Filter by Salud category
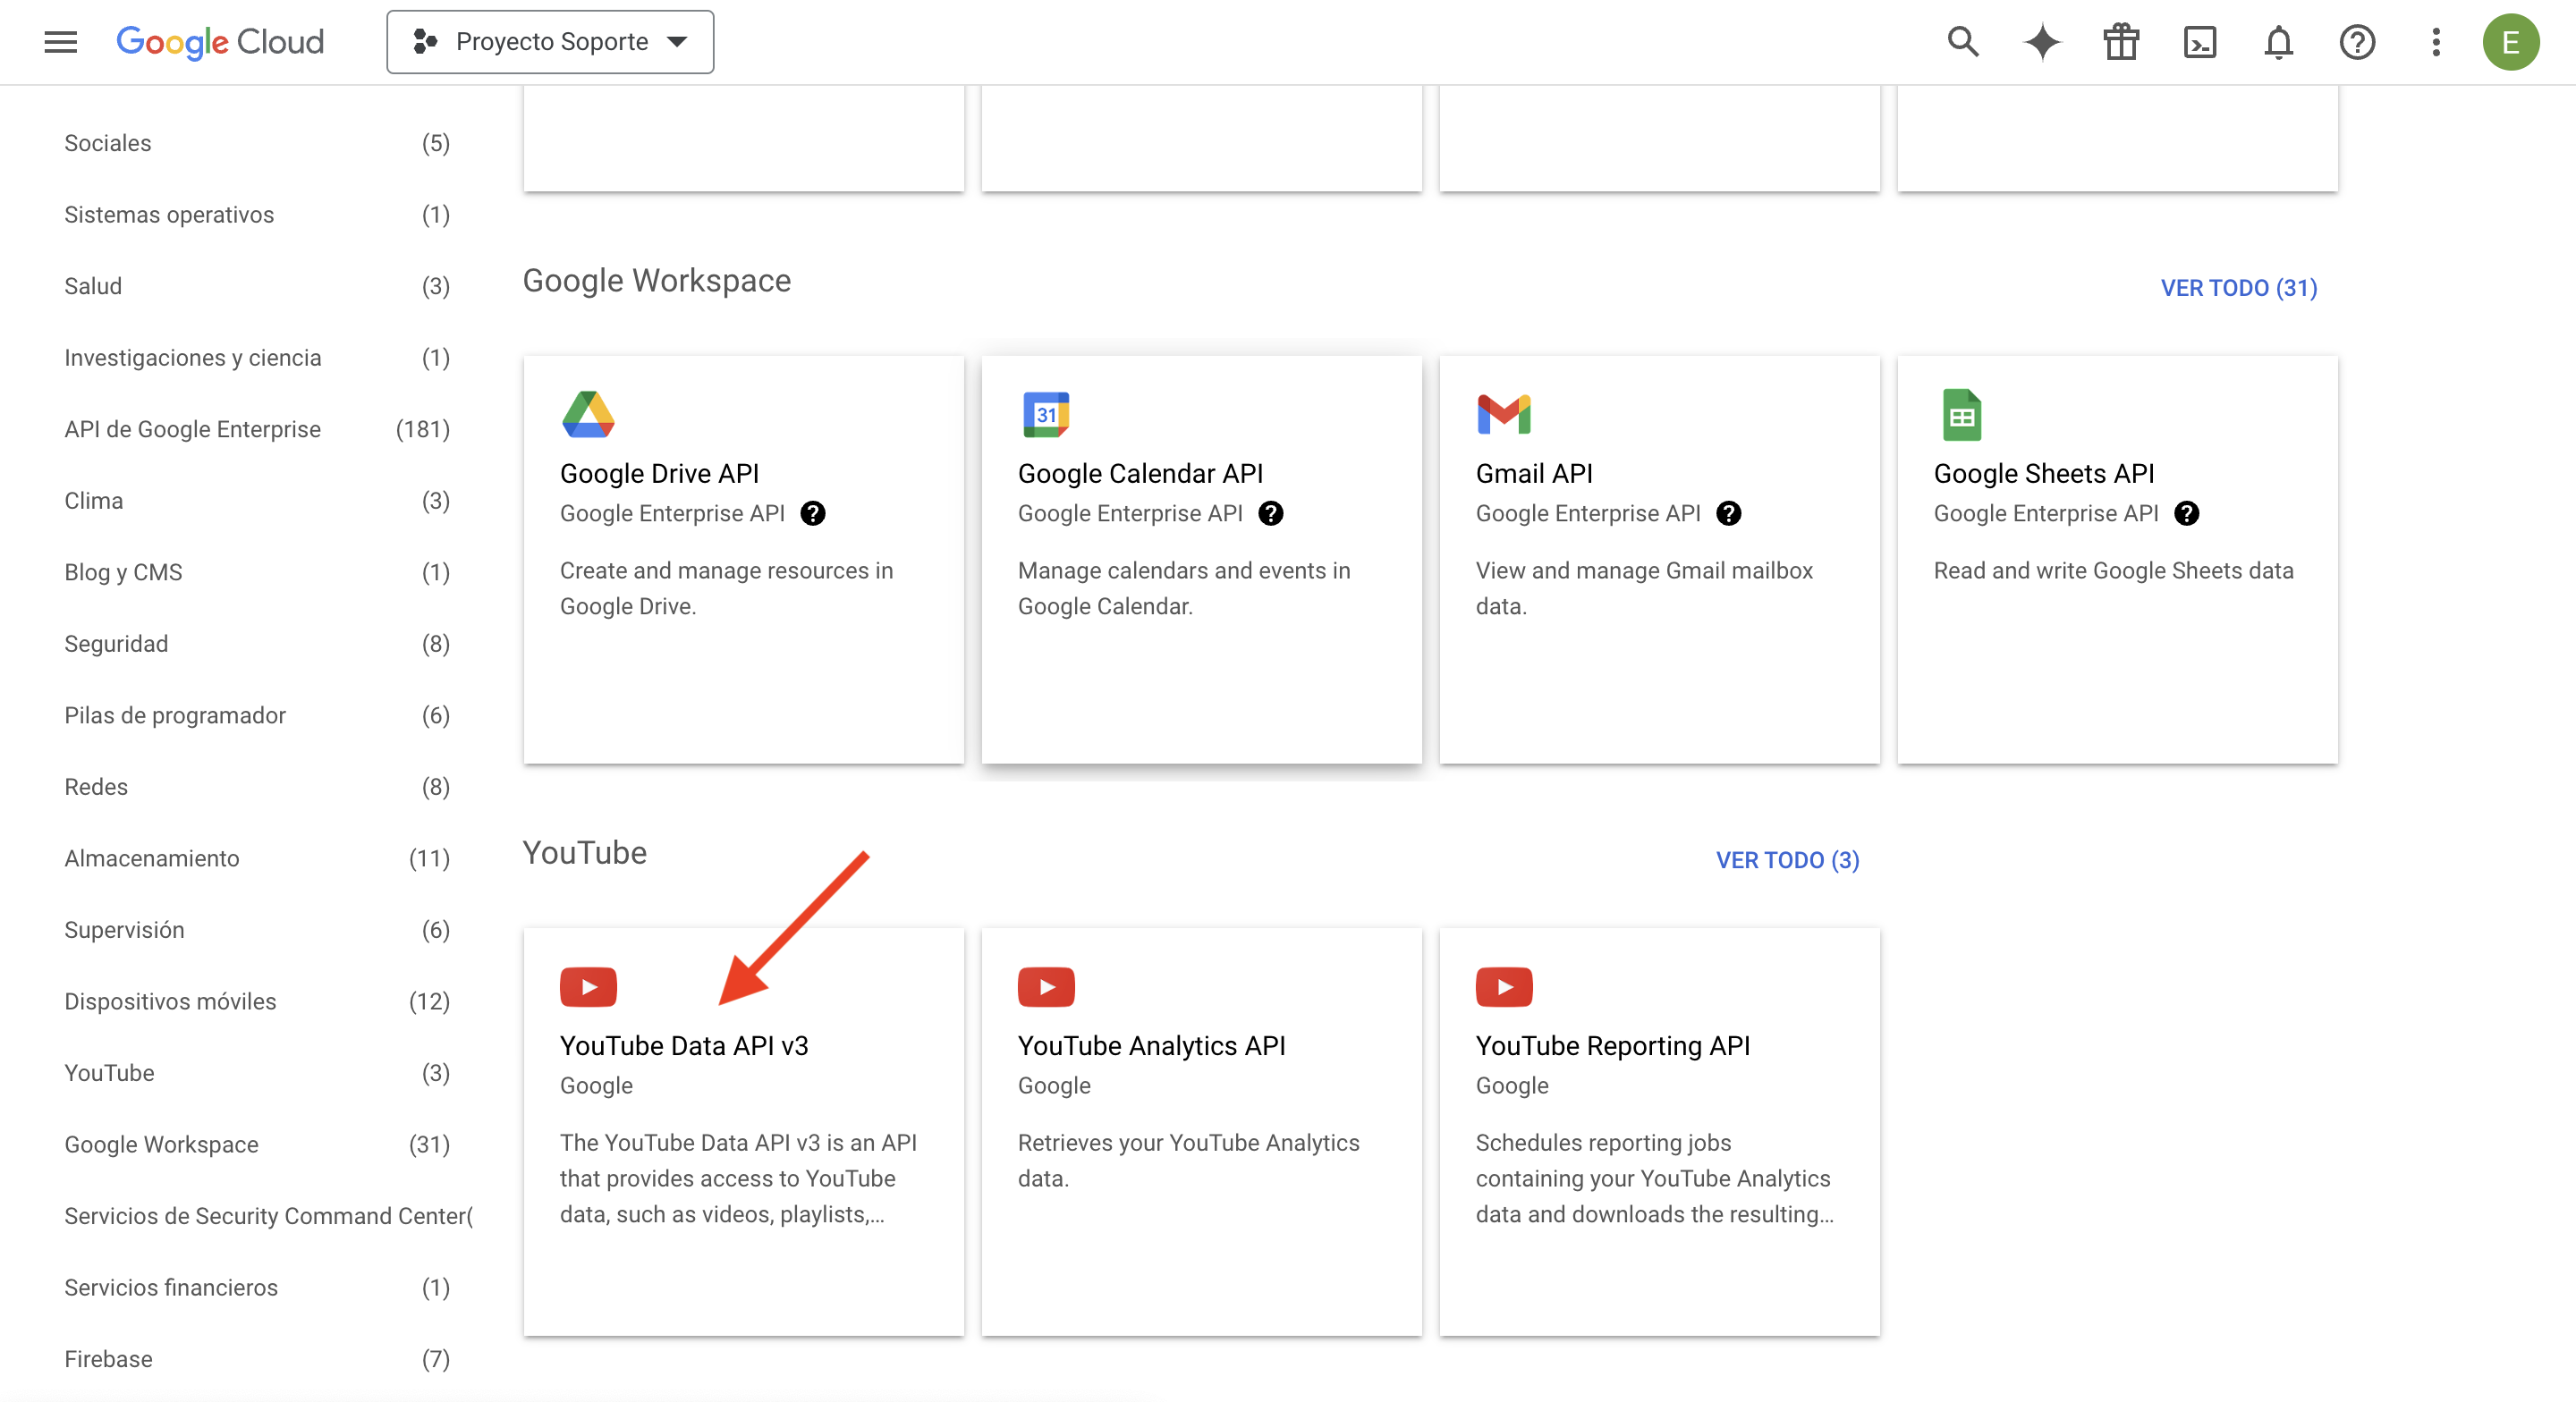Viewport: 2576px width, 1402px height. pos(257,286)
